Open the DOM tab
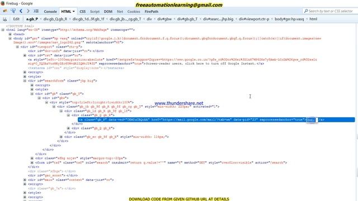This screenshot has width=358, height=201. [x=108, y=11]
